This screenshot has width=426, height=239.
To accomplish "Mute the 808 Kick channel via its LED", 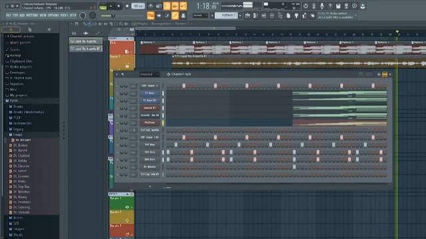I will 118,160.
